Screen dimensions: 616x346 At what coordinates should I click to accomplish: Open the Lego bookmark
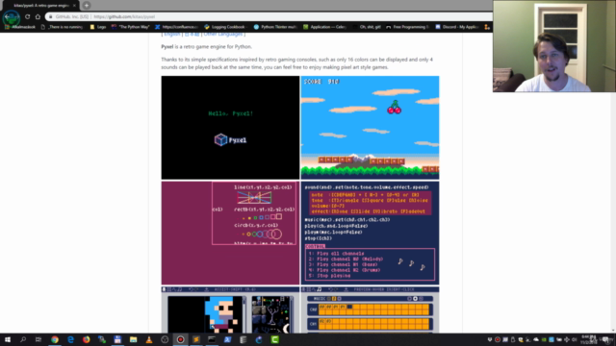coord(98,27)
